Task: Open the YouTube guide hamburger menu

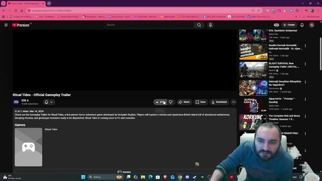Action: [6, 25]
